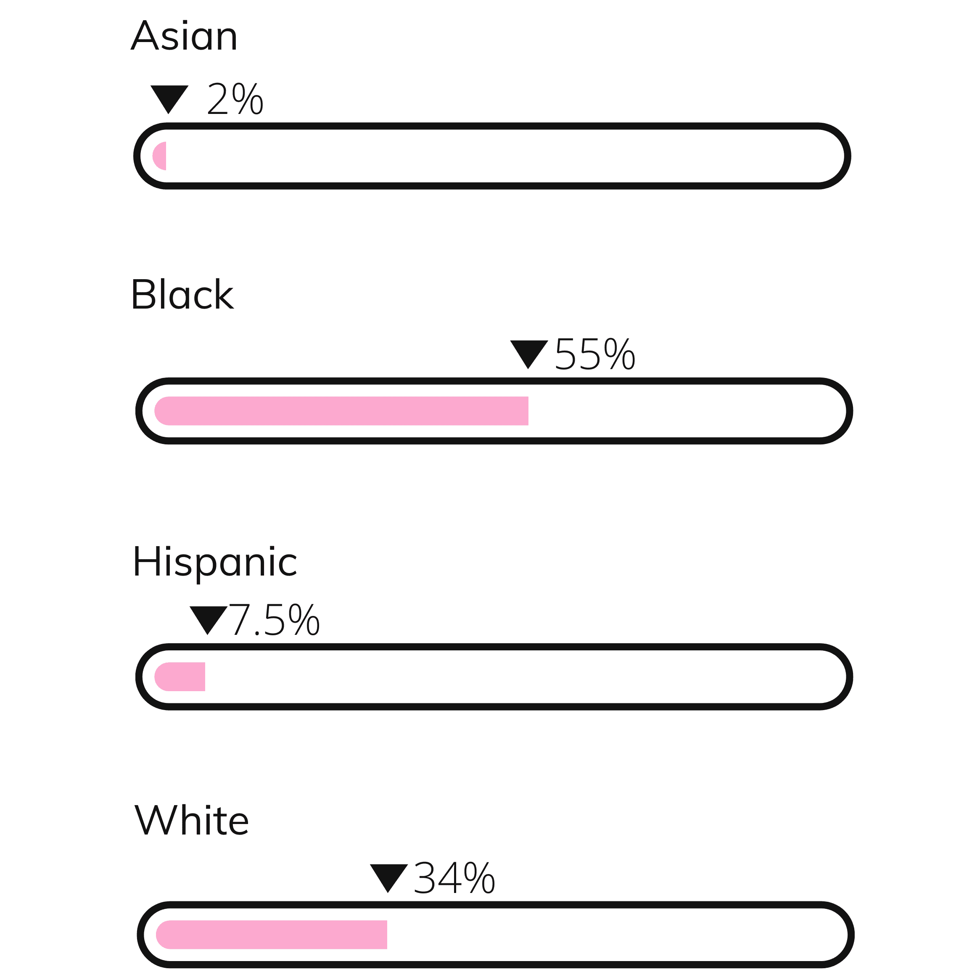The image size is (972, 972).
Task: Click the triangle marker beside 7.5%
Action: [x=208, y=621]
